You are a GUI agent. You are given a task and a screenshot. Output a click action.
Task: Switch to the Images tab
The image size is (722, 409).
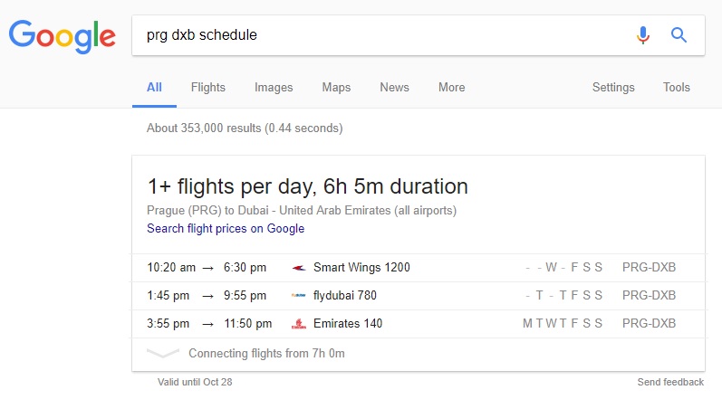click(x=274, y=88)
